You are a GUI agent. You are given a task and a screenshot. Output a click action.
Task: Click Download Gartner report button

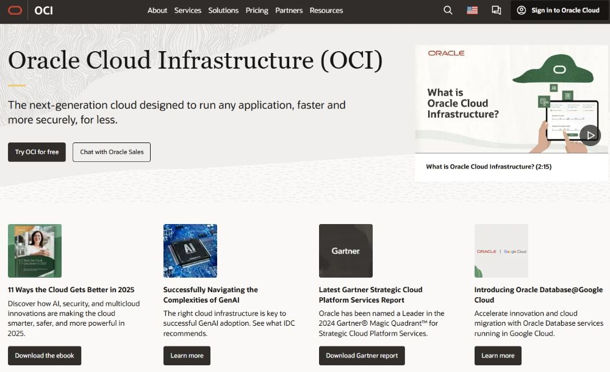click(362, 356)
